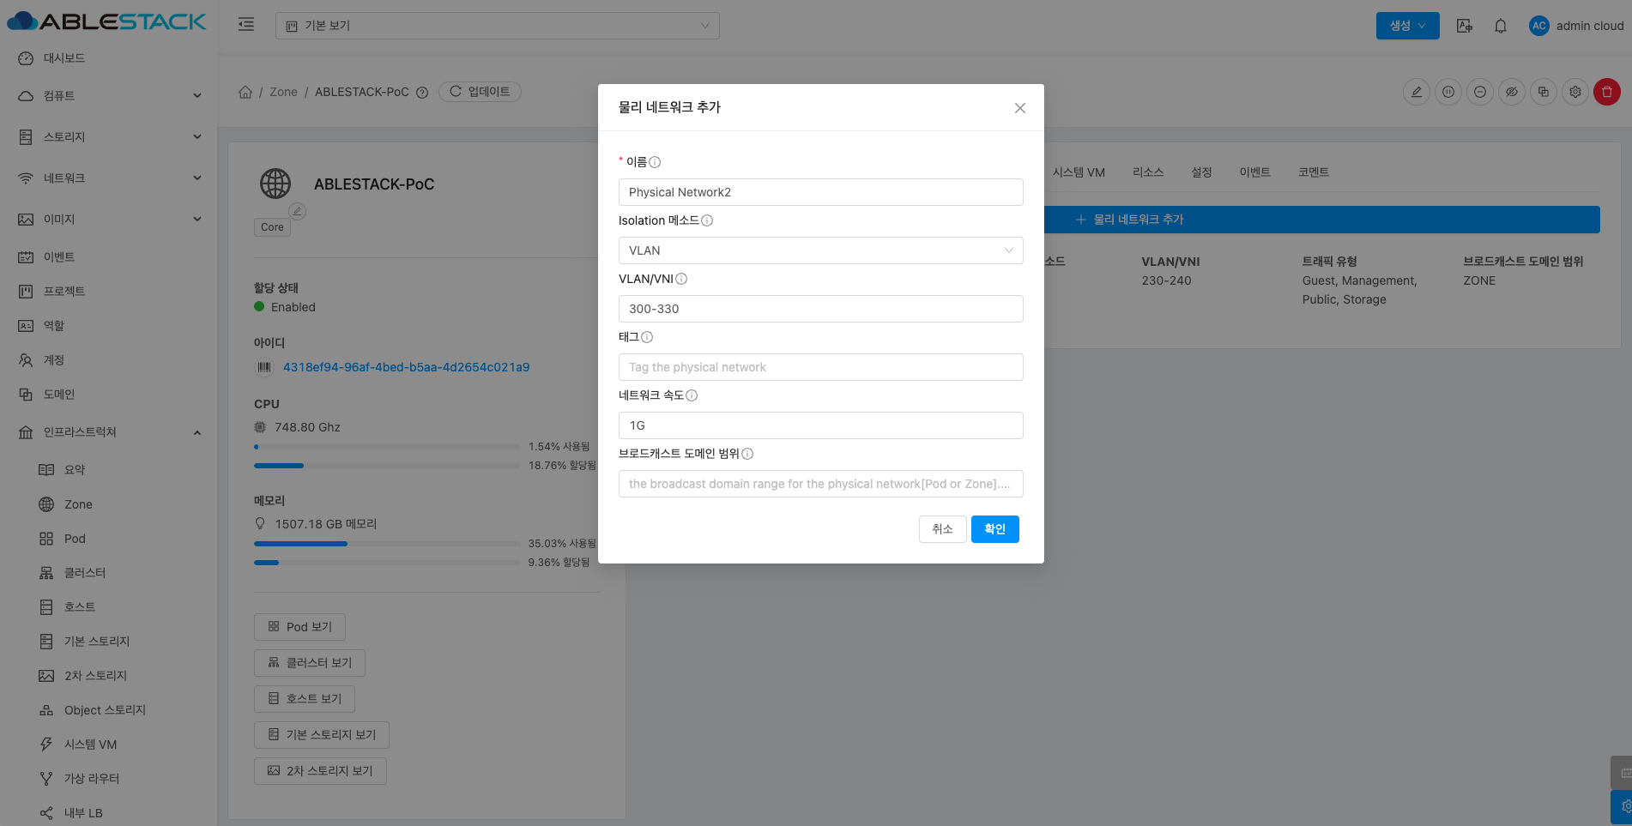This screenshot has height=826, width=1632.
Task: Open the Isolation 메소드 VLAN dropdown
Action: tap(819, 250)
